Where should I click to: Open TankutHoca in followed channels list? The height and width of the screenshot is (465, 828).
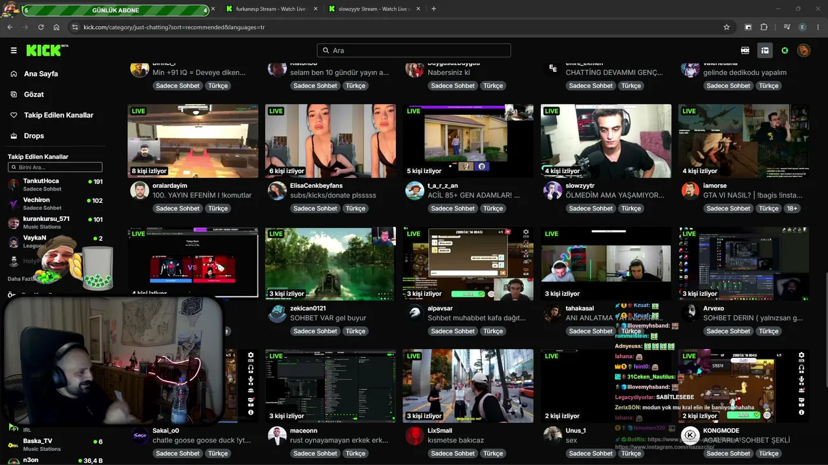[55, 185]
